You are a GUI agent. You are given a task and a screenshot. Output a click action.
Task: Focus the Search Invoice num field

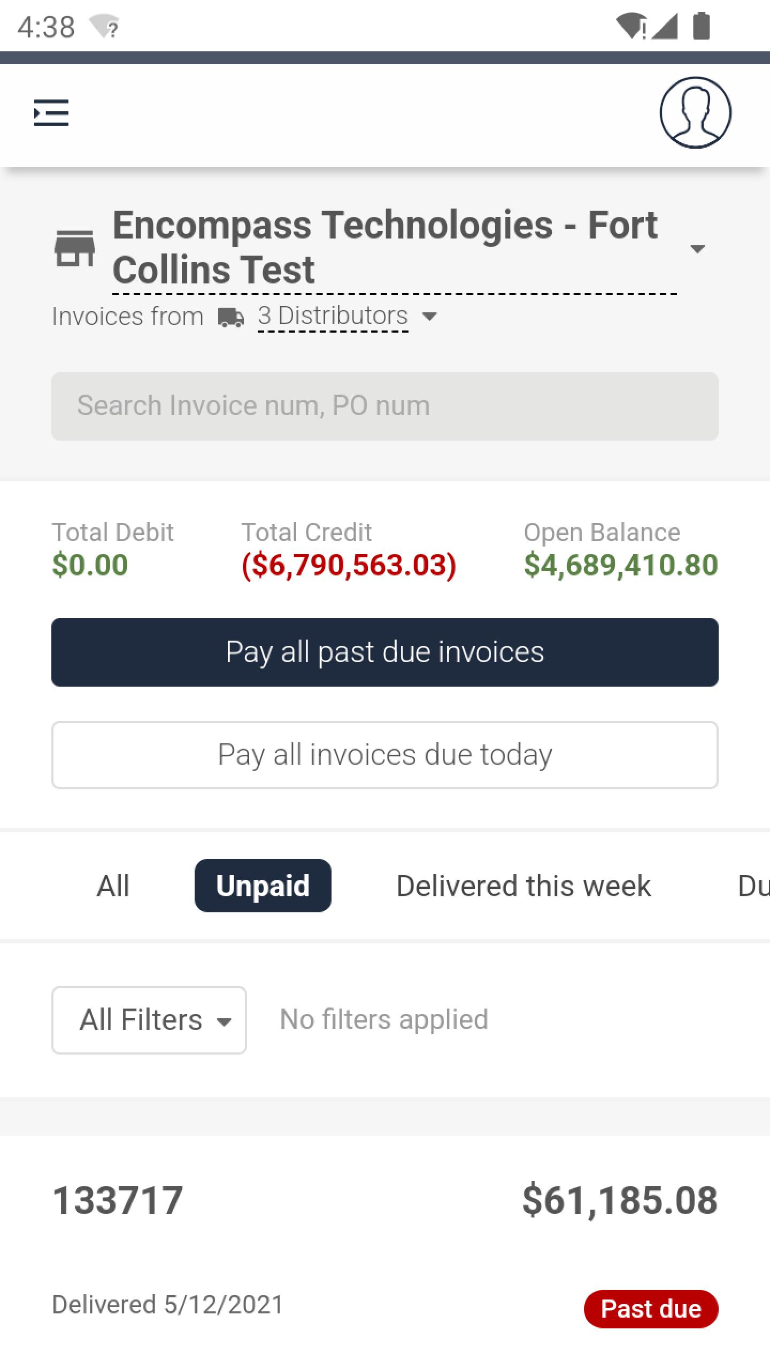click(385, 406)
